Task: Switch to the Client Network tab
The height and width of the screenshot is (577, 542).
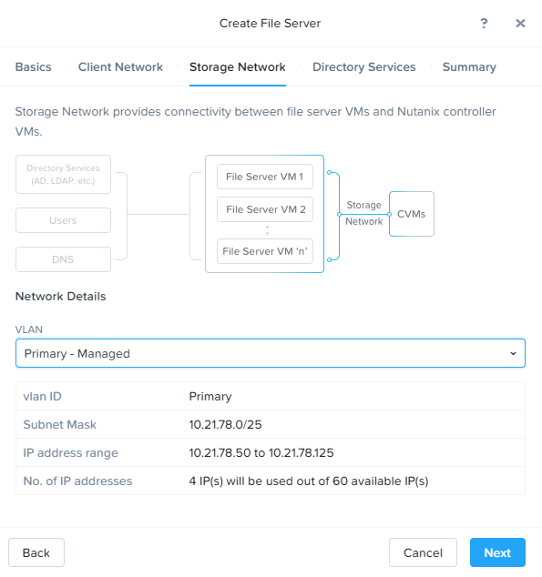Action: (x=120, y=67)
